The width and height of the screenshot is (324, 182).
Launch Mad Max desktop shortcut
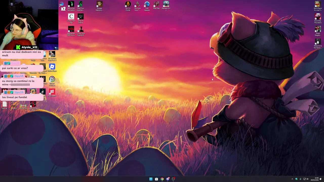click(x=156, y=5)
